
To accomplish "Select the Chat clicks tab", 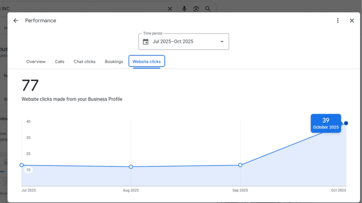I will pos(84,61).
